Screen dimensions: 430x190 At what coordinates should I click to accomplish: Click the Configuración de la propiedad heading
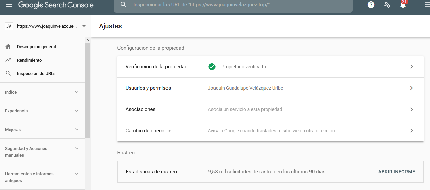(151, 48)
